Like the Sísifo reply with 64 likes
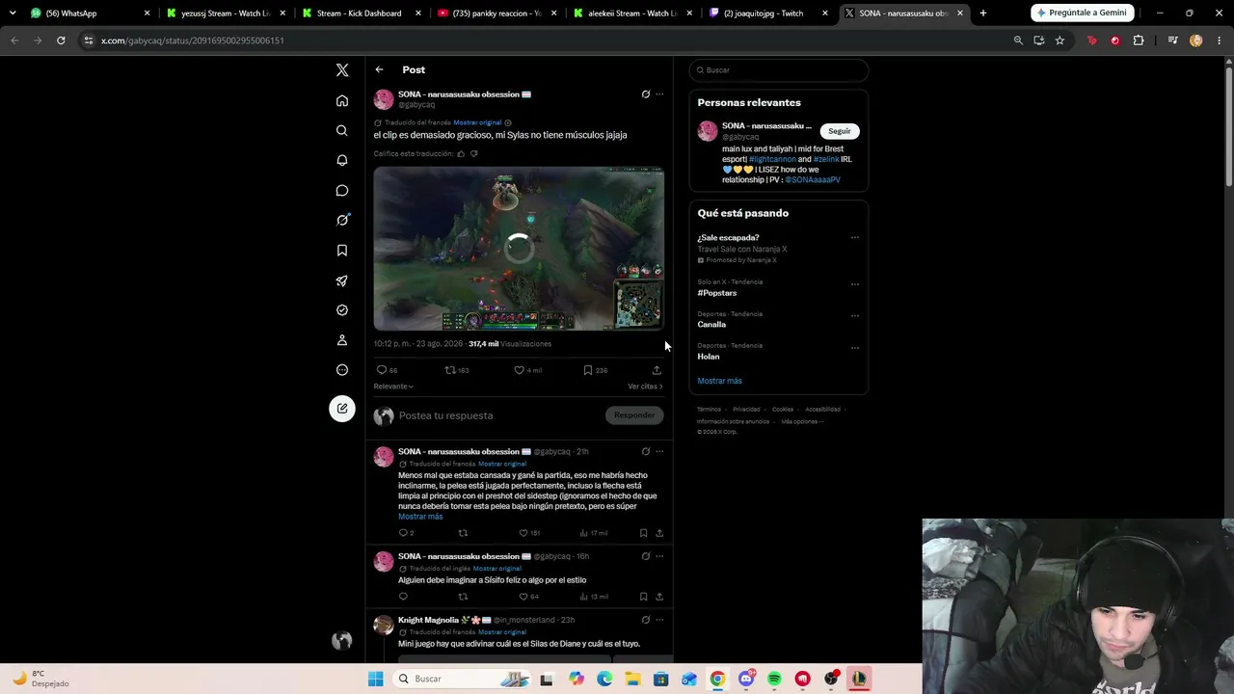Screen dimensions: 1234x694 [x=528, y=597]
